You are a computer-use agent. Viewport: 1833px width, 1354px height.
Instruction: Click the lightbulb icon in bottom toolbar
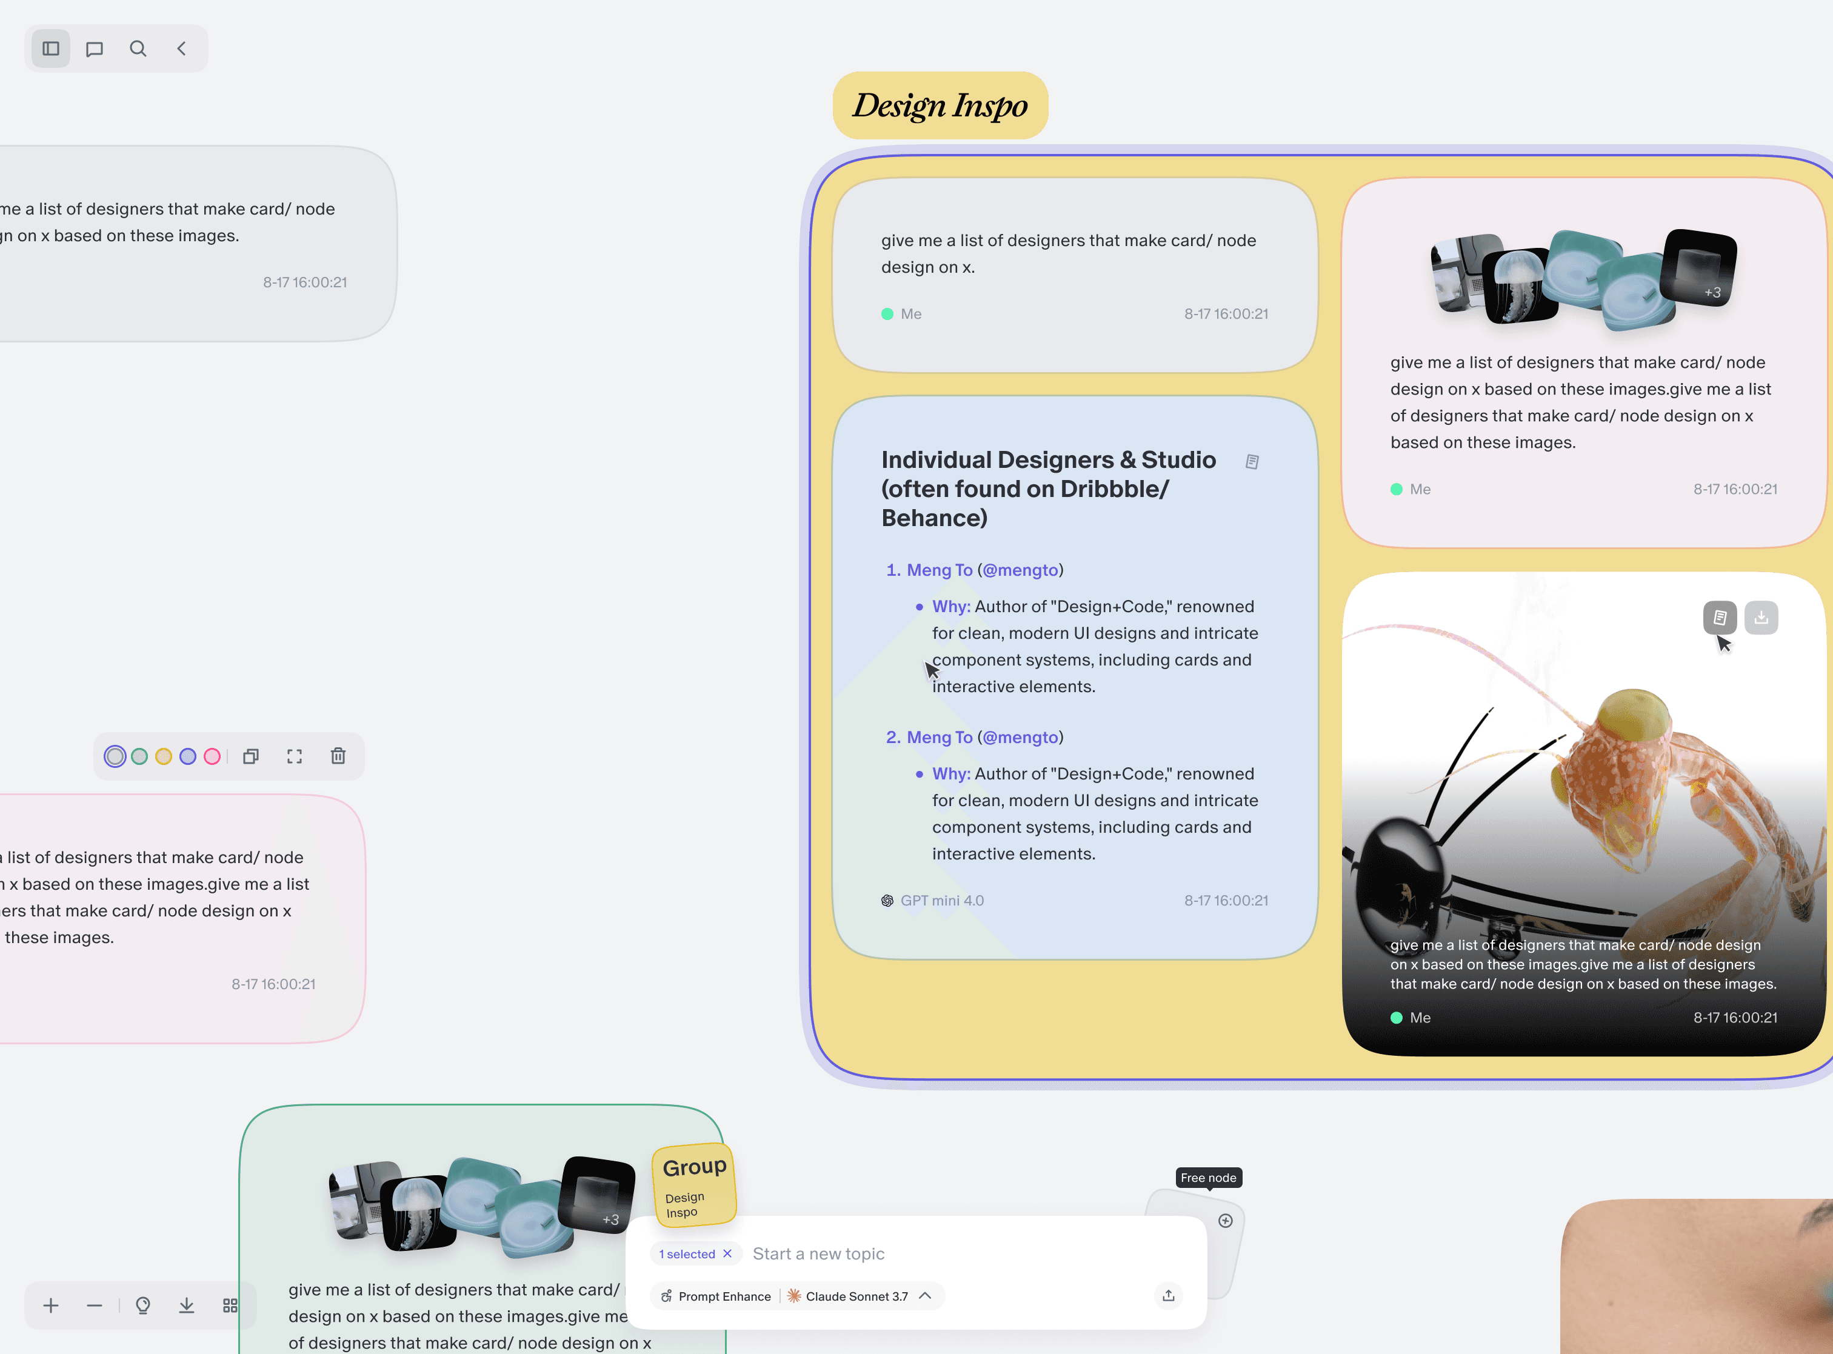[x=142, y=1305]
